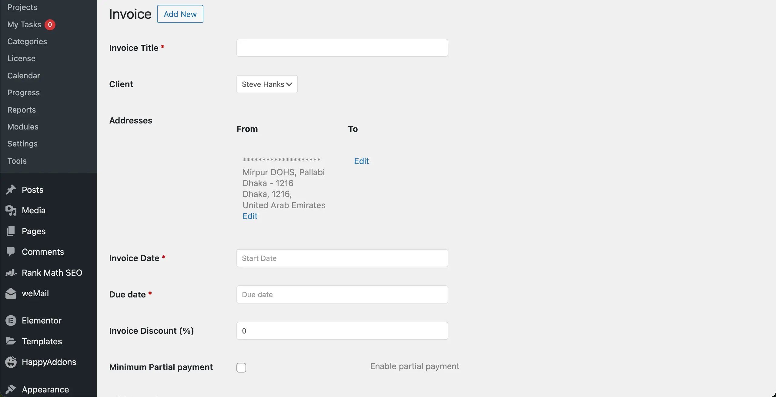Image resolution: width=776 pixels, height=397 pixels.
Task: Edit the To address
Action: 361,161
